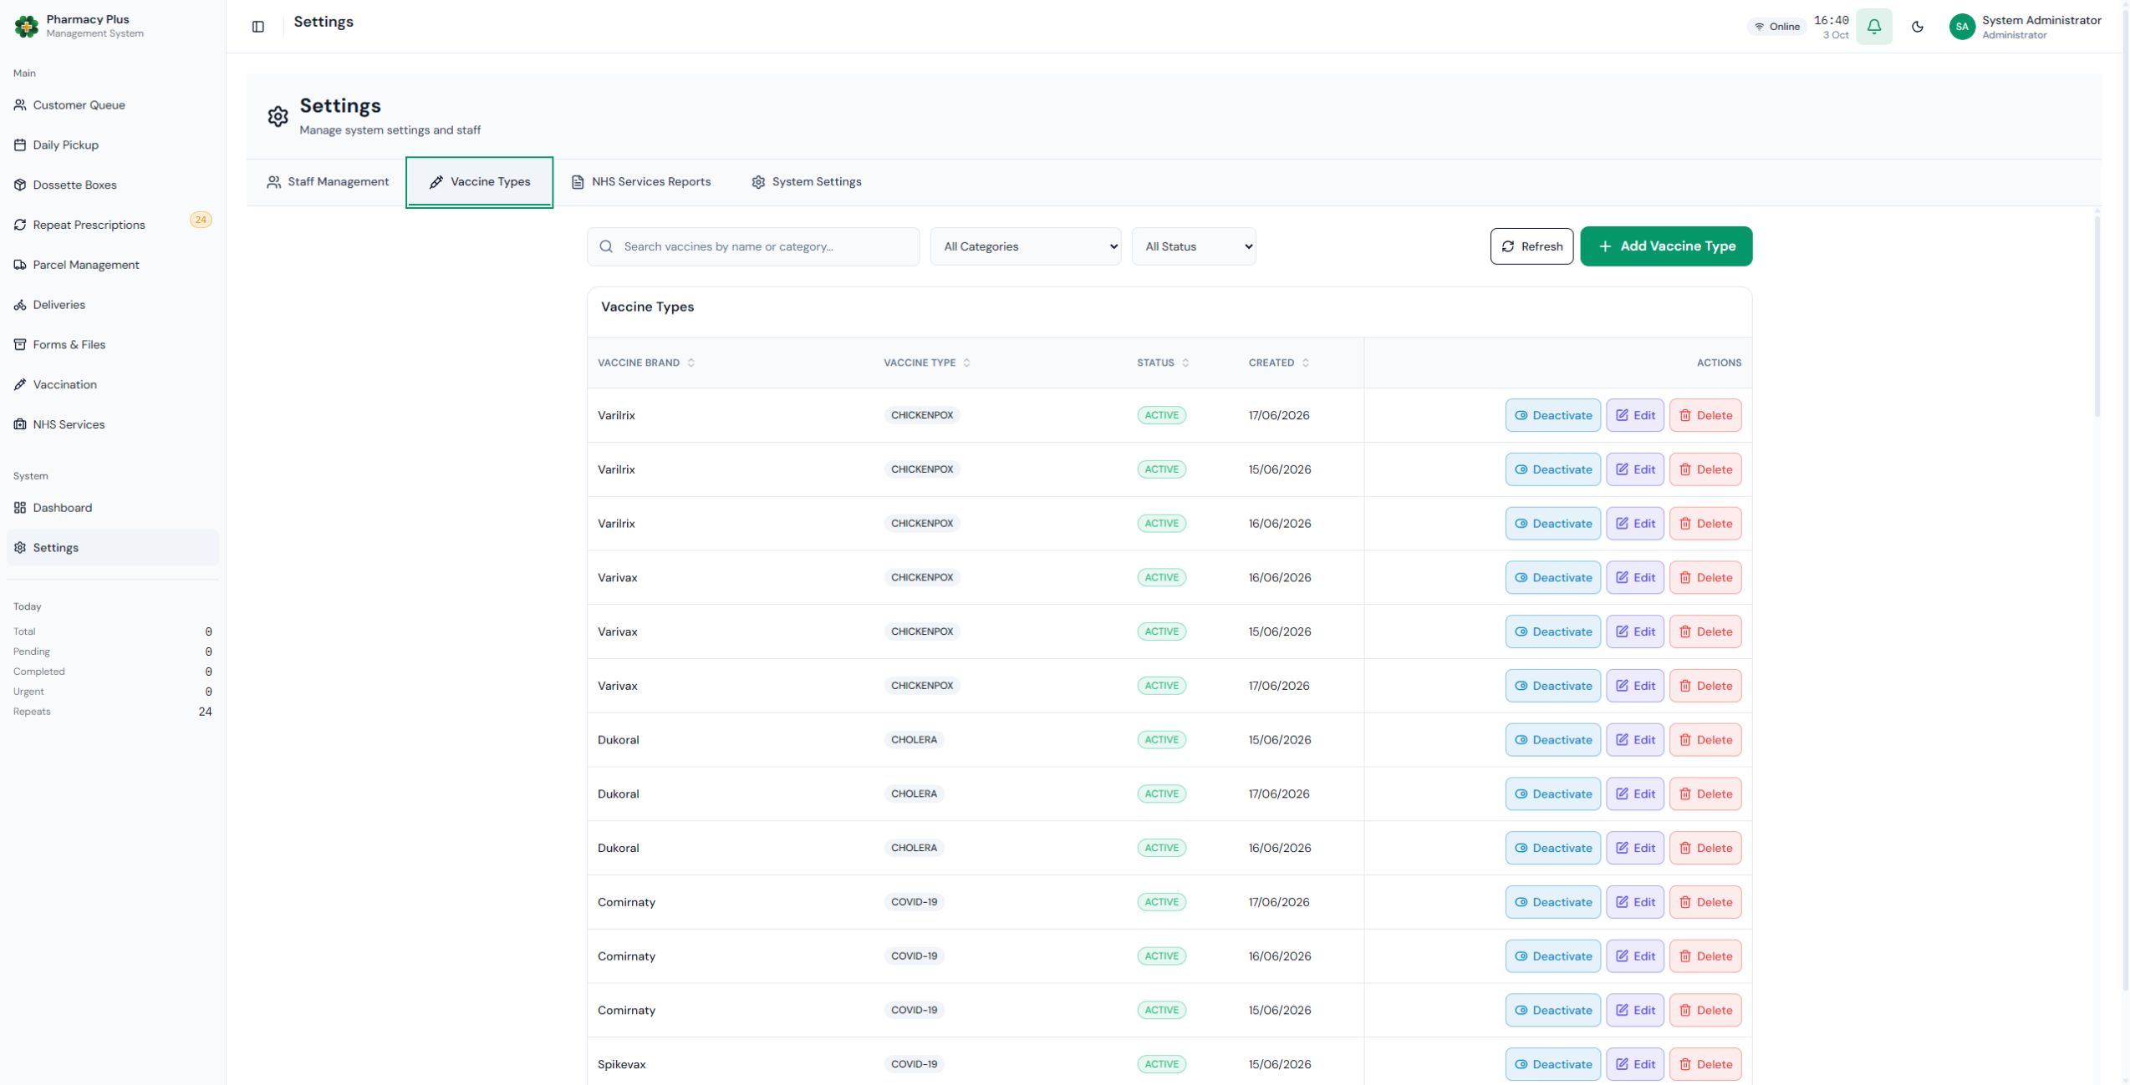Go to the Dashboard
The image size is (2130, 1085).
coord(113,508)
